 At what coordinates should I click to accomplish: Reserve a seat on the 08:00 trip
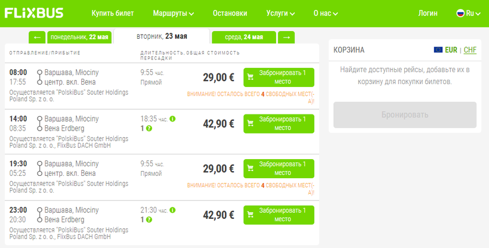point(278,77)
